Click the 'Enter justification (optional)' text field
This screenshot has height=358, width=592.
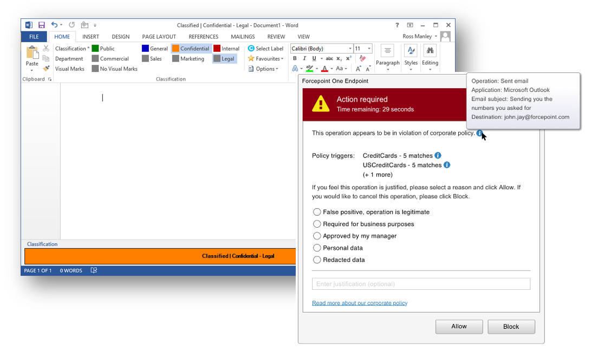tap(421, 284)
